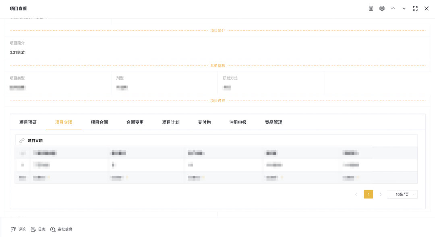Open 评论 comments section
This screenshot has width=435, height=237.
tap(18, 229)
